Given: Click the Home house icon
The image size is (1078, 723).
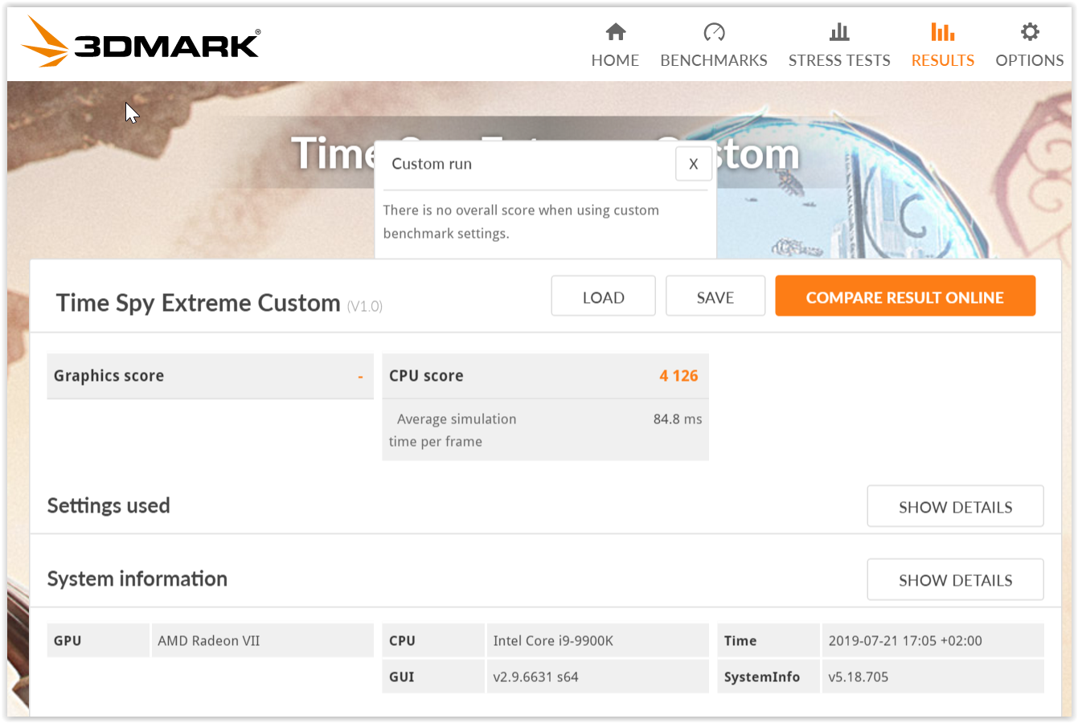Looking at the screenshot, I should (616, 31).
